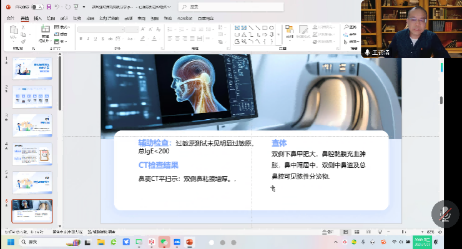
Task: Open the Acrobat ribbon tab
Action: pos(185,18)
